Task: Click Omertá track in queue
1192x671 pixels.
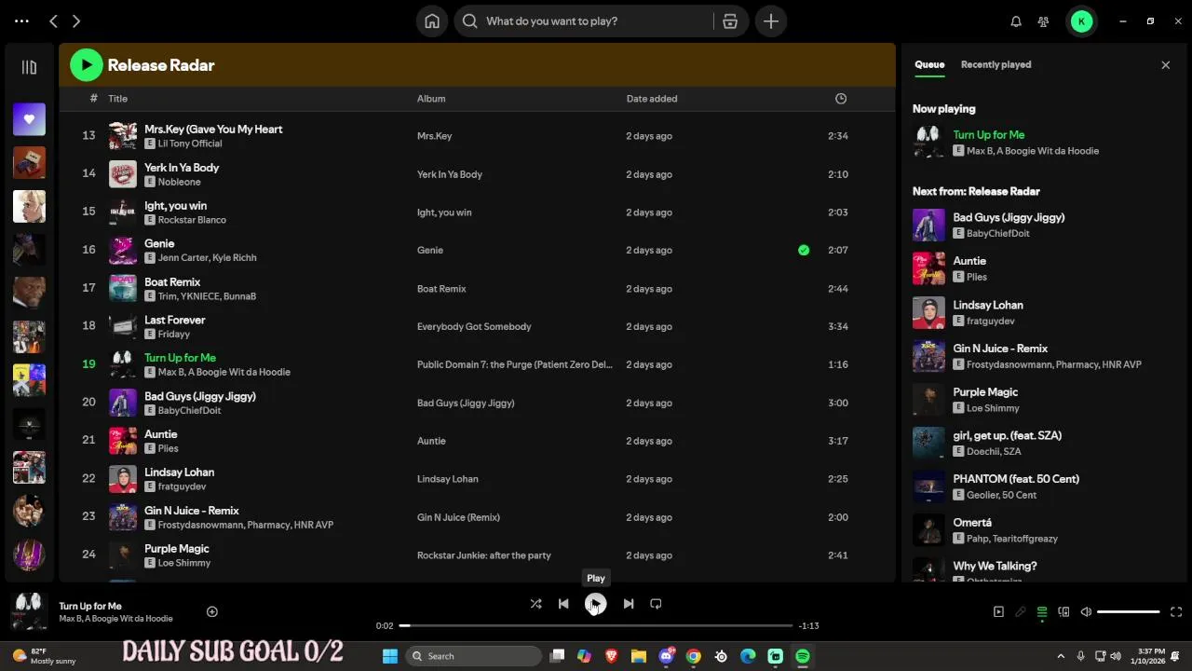Action: pyautogui.click(x=972, y=523)
